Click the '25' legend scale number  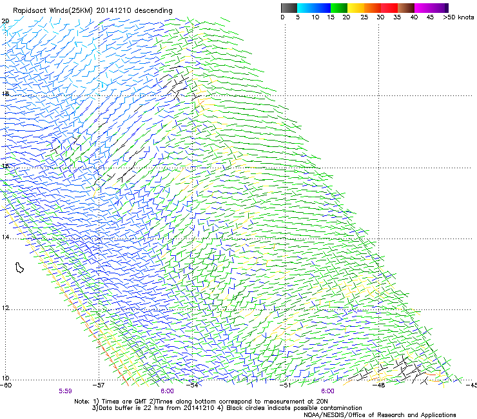364,17
